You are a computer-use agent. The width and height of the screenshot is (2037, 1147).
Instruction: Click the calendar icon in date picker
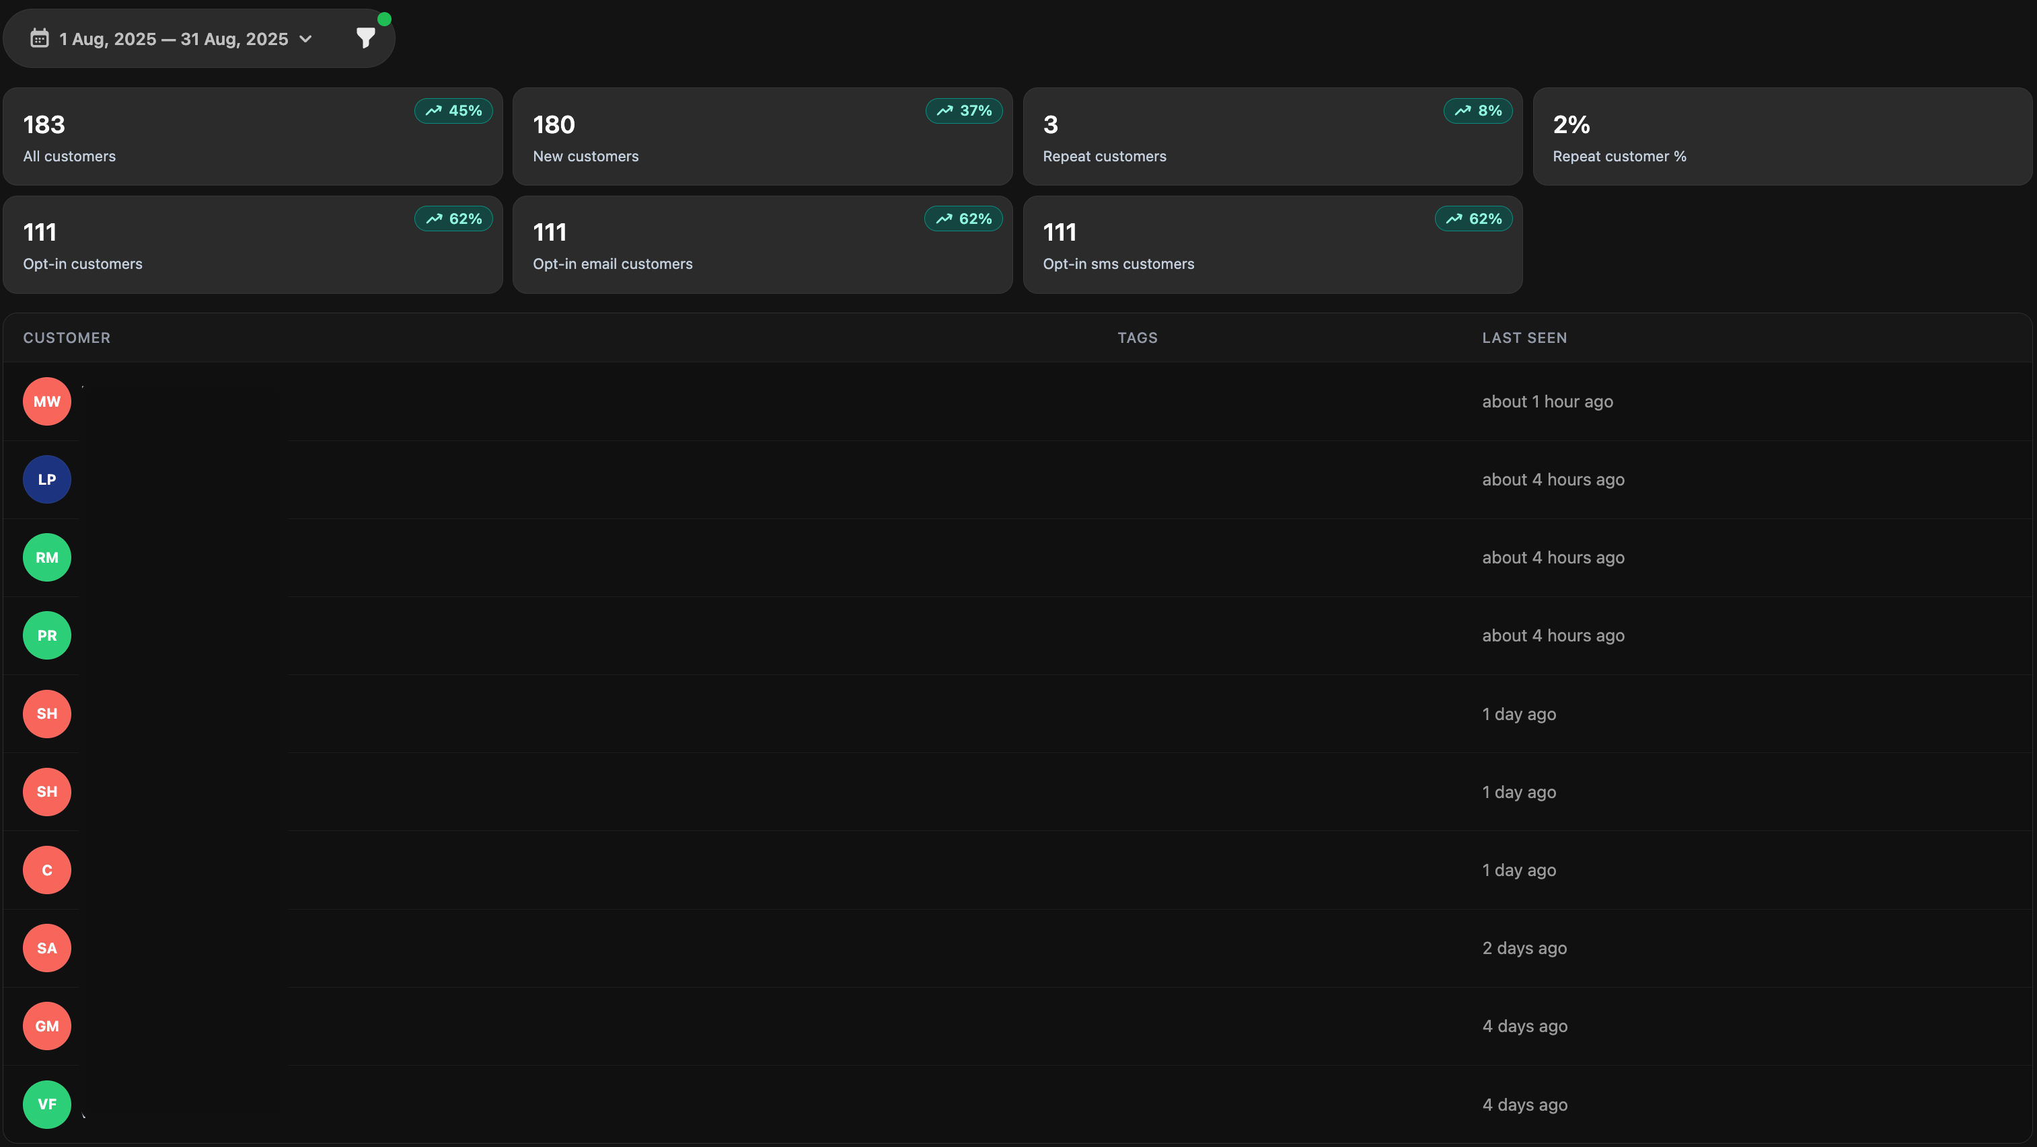(40, 38)
